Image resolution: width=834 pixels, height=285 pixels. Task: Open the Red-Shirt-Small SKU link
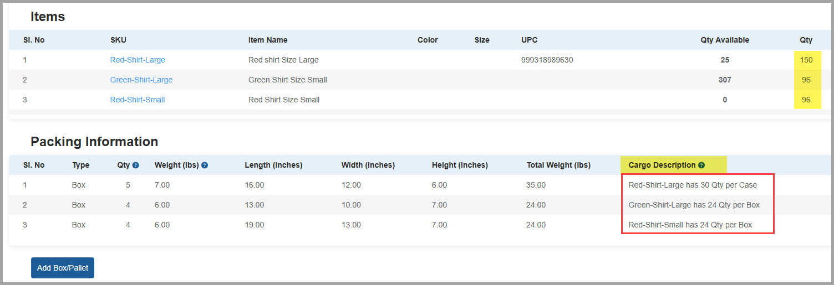[138, 100]
